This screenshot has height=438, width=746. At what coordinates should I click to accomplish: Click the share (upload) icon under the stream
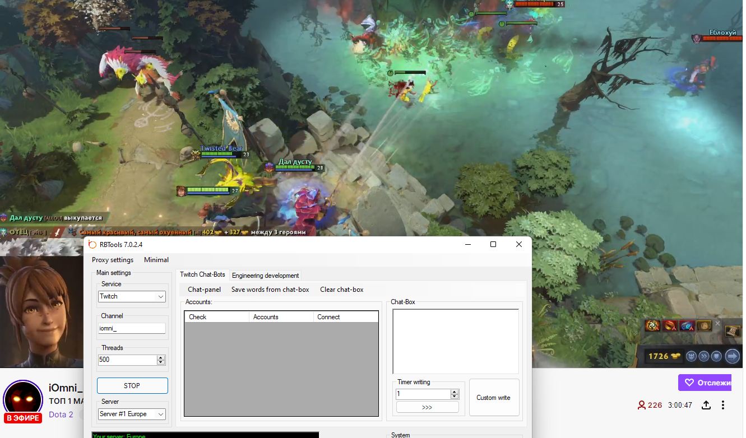[706, 405]
